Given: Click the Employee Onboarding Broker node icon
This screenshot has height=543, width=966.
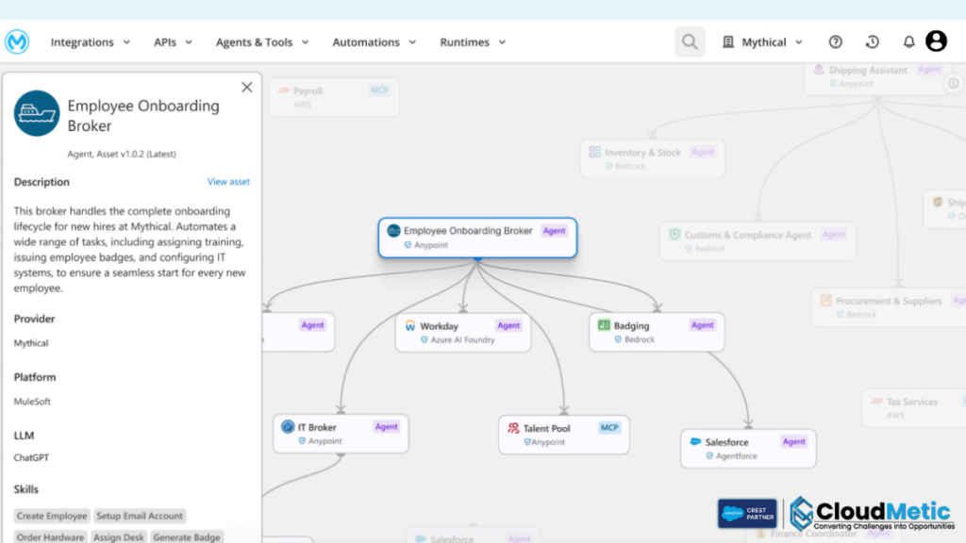Looking at the screenshot, I should 393,231.
